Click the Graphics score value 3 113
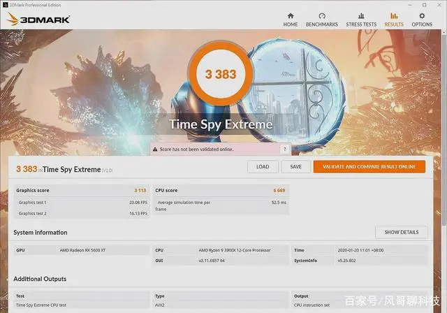Image resolution: width=447 pixels, height=313 pixels. [140, 190]
